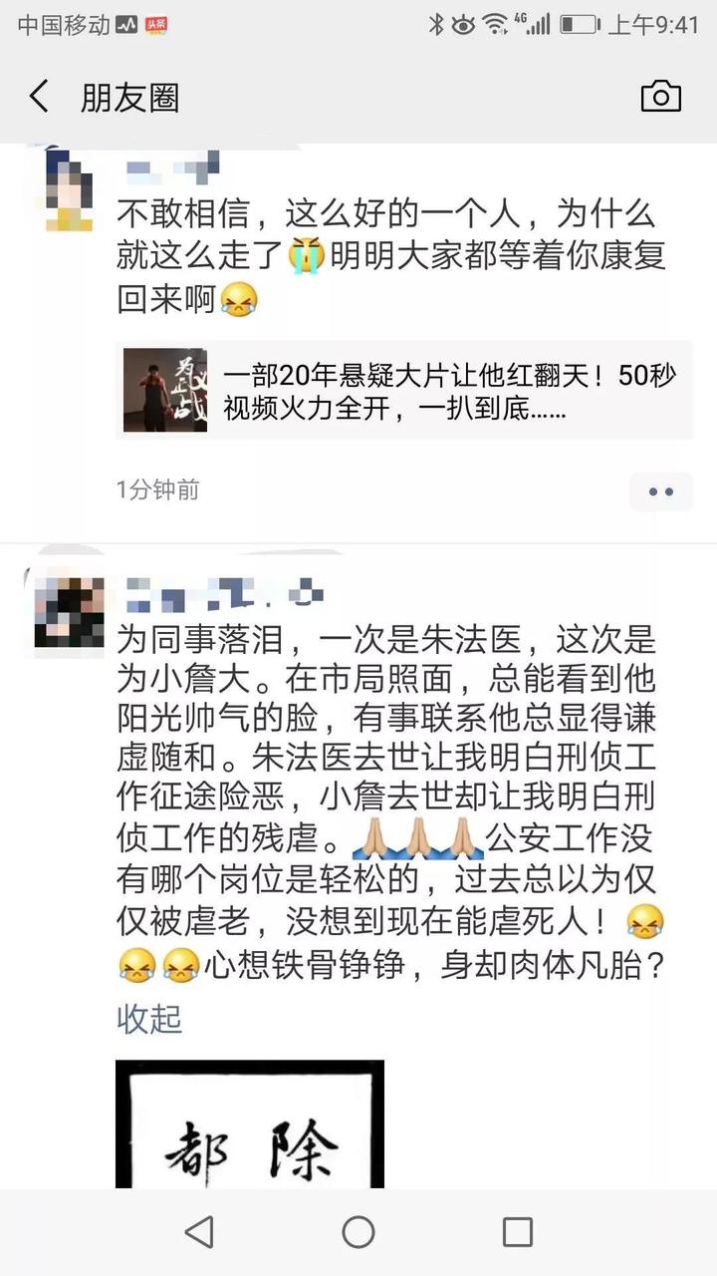Tap the first poster's blurred name
This screenshot has height=1276, width=717.
pyautogui.click(x=171, y=167)
